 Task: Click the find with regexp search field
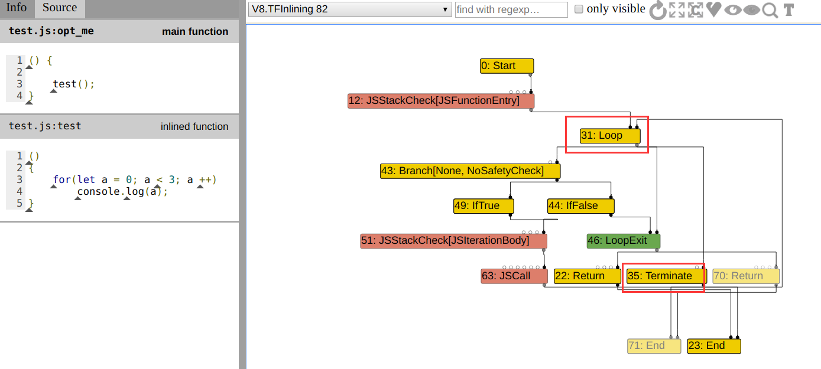(511, 9)
